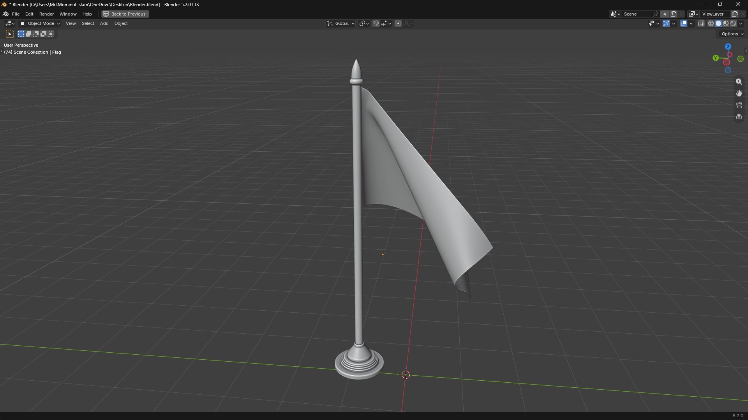748x420 pixels.
Task: Open the transform pivot point dropdown
Action: click(364, 23)
